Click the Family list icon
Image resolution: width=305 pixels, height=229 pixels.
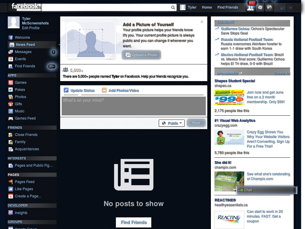pos(11,142)
